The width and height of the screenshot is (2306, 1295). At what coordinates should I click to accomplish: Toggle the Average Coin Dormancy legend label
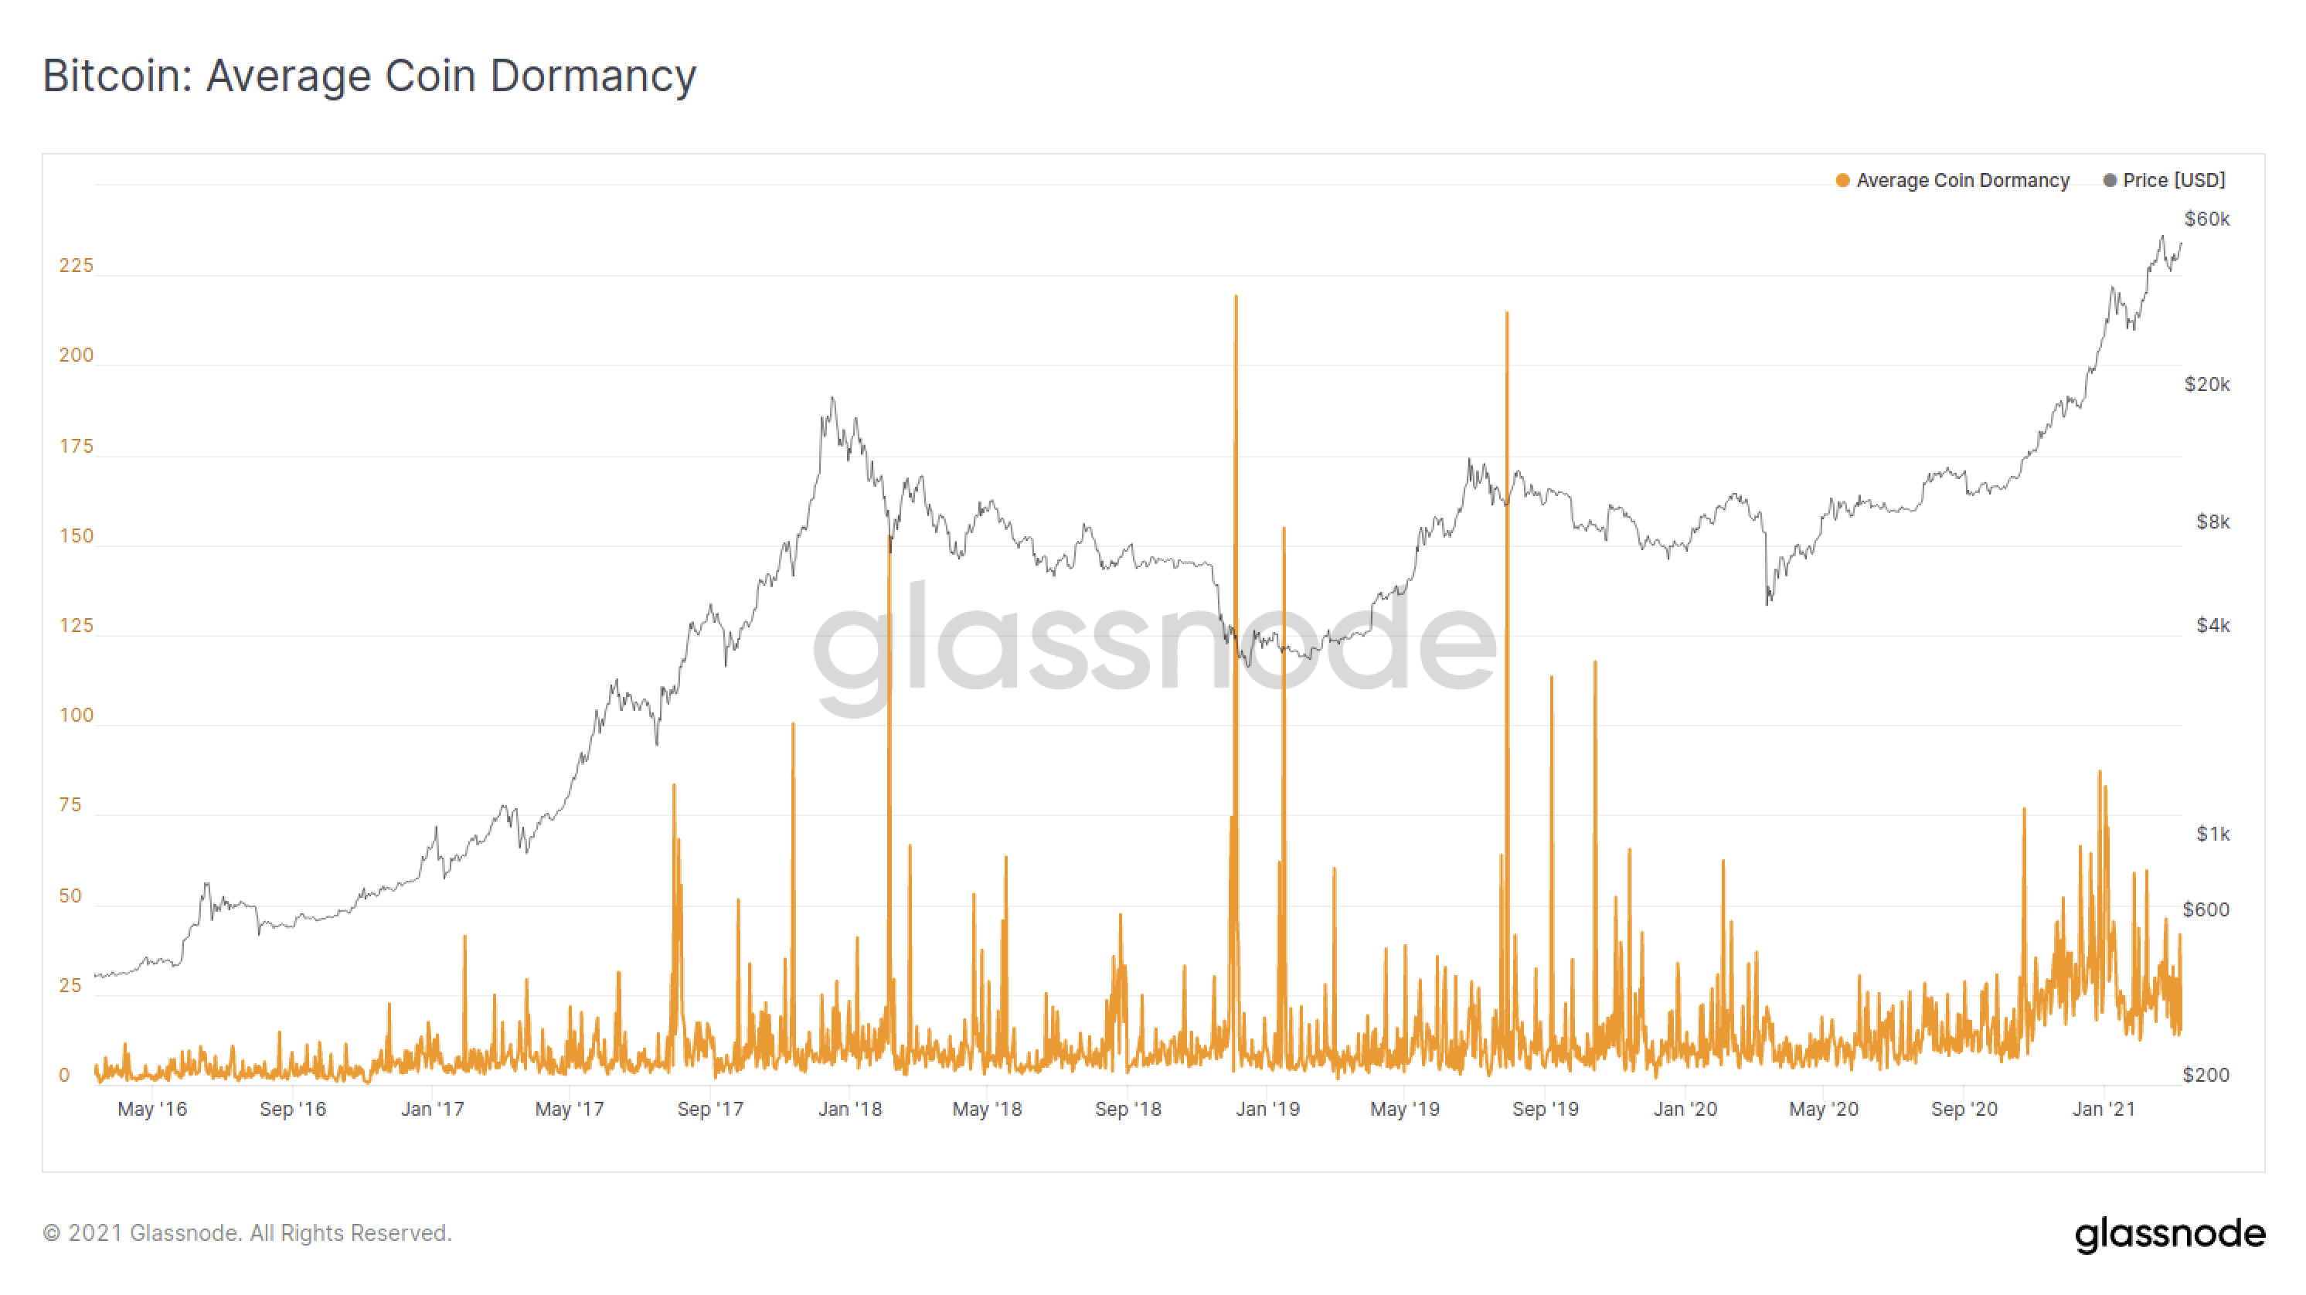[1961, 181]
